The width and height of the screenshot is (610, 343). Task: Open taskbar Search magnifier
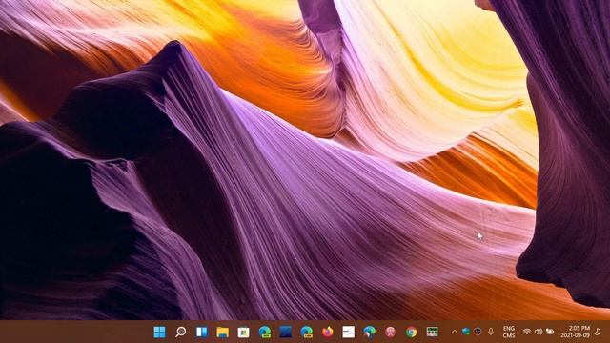180,332
